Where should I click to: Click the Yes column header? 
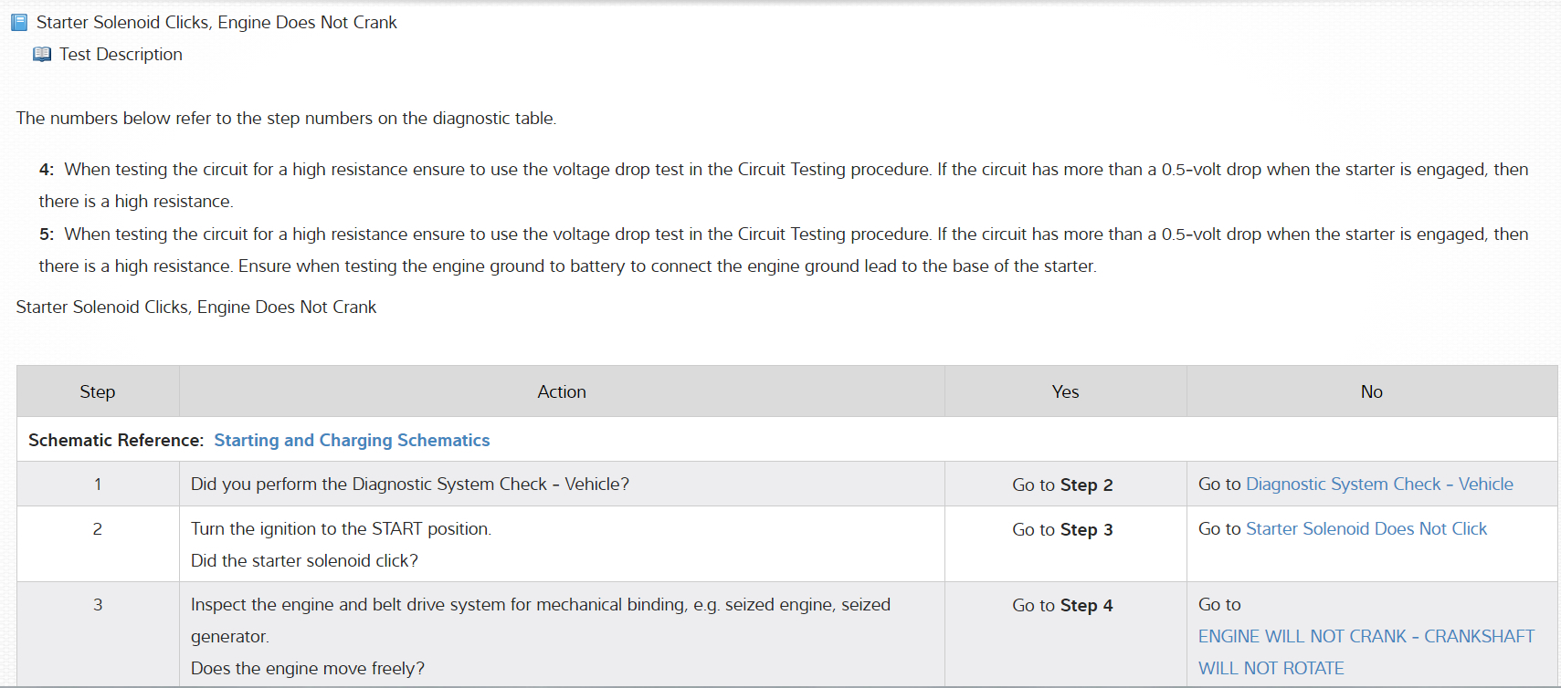[1065, 392]
